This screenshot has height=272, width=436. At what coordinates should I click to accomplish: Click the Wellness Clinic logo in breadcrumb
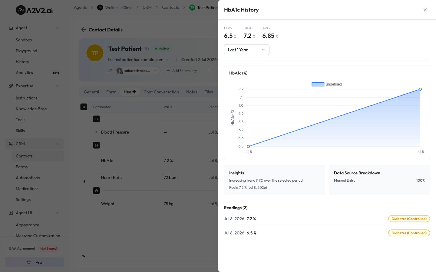pyautogui.click(x=100, y=8)
